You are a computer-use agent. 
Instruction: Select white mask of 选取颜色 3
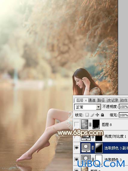99,160
